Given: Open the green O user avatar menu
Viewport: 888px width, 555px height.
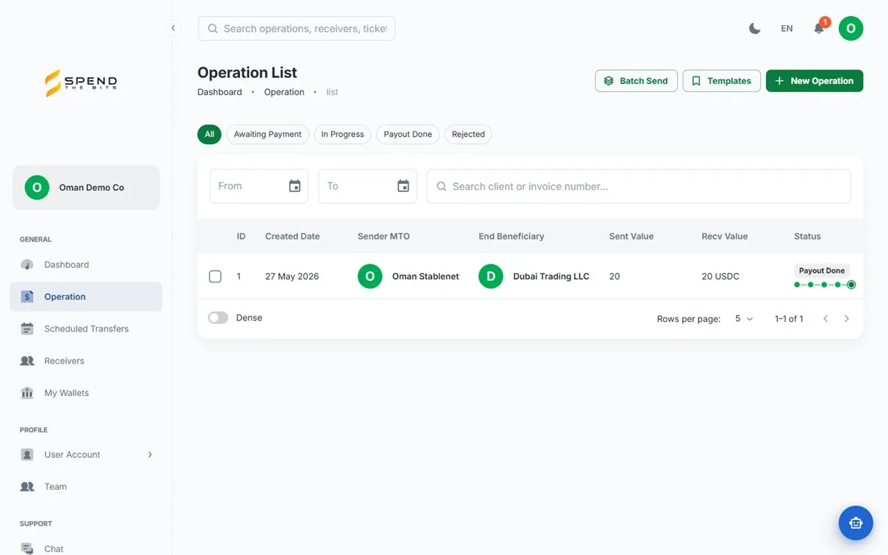Looking at the screenshot, I should pyautogui.click(x=851, y=28).
